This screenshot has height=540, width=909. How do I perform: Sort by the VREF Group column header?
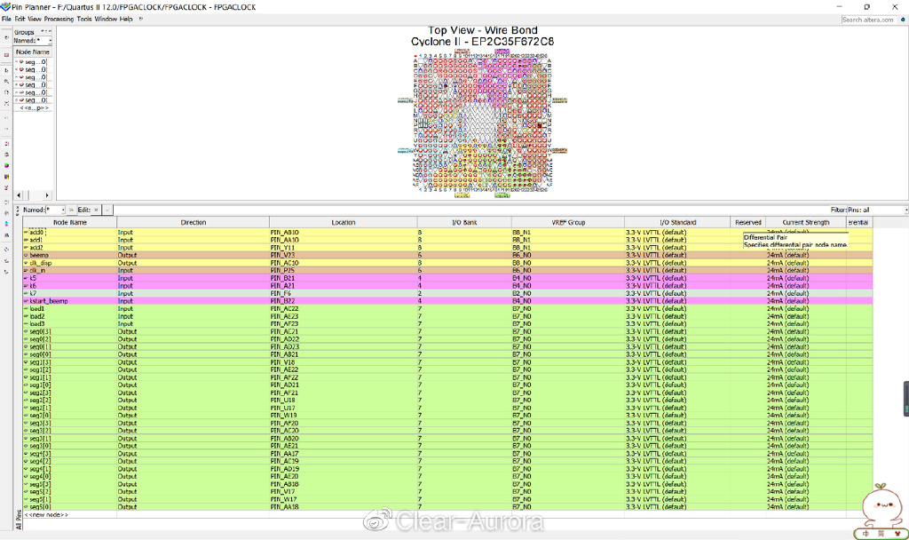pos(568,222)
